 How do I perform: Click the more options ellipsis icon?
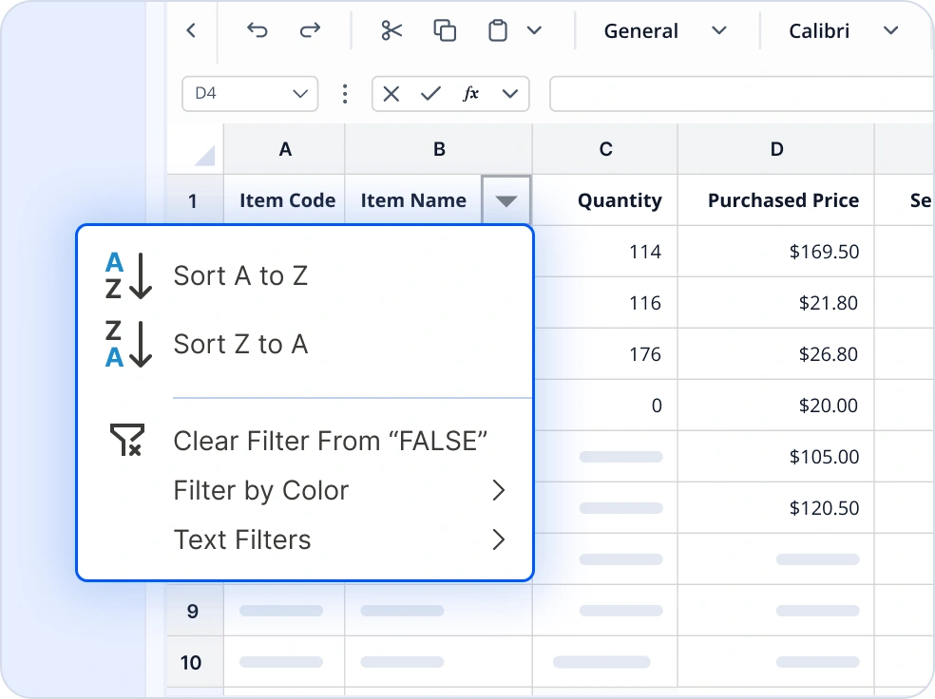click(x=345, y=93)
